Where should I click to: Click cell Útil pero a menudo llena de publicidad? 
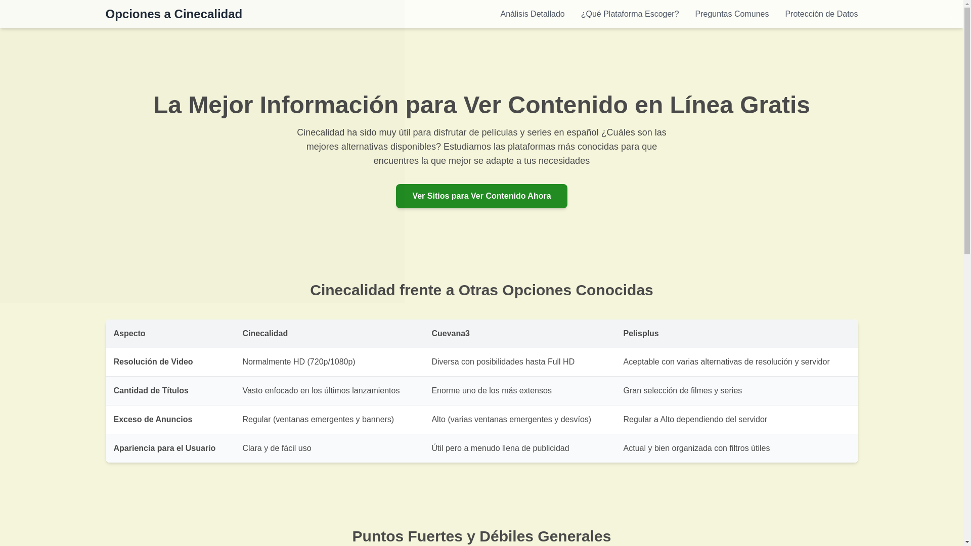pyautogui.click(x=519, y=448)
